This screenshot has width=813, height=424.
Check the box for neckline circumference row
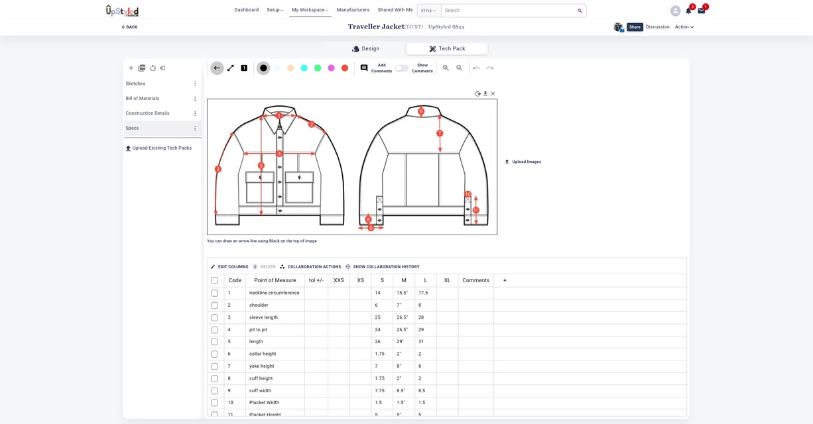[214, 293]
